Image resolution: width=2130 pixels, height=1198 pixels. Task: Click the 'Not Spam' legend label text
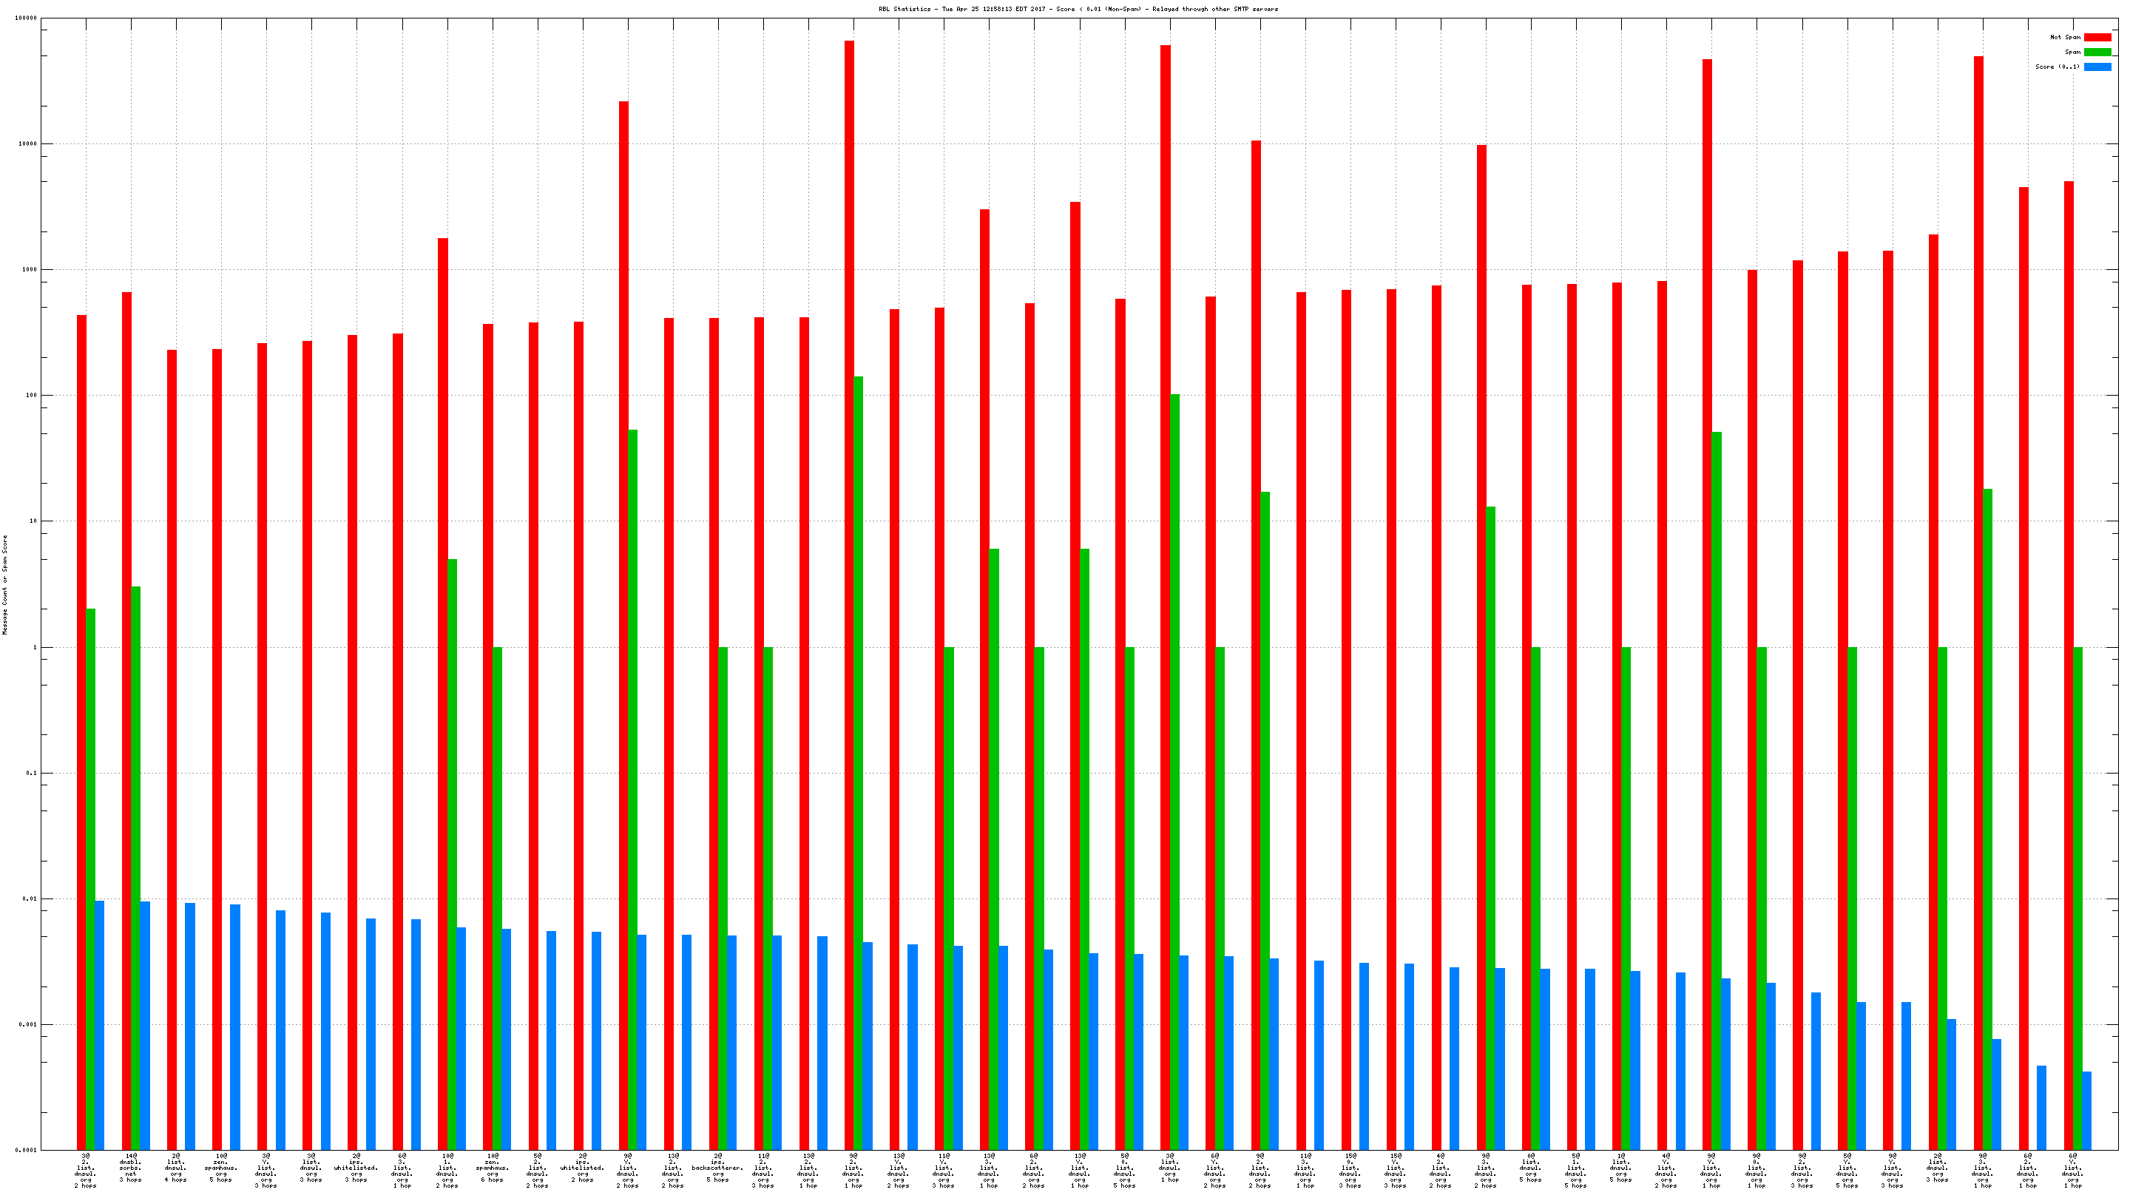point(2065,37)
